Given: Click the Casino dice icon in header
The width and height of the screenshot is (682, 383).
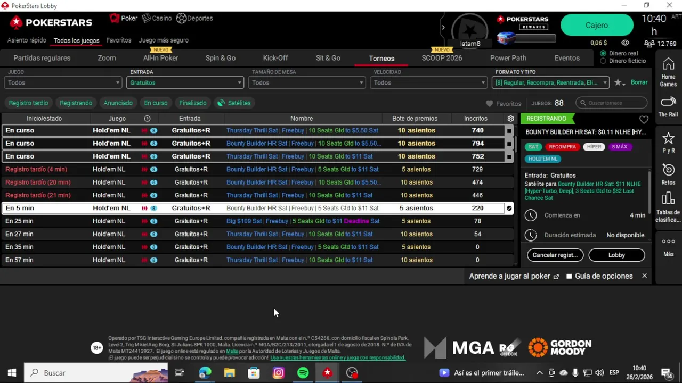Looking at the screenshot, I should pyautogui.click(x=146, y=18).
